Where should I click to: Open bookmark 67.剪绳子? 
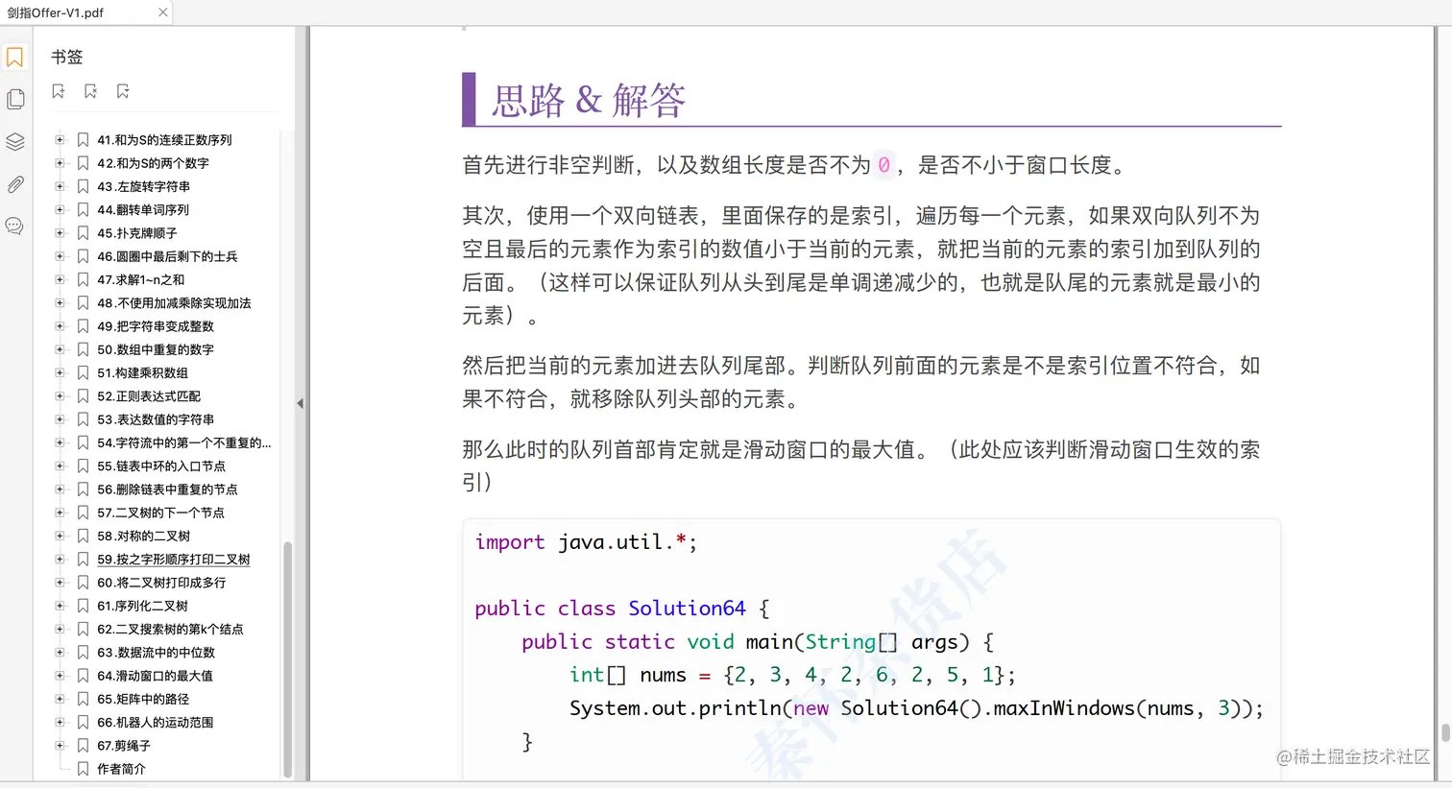(x=124, y=746)
